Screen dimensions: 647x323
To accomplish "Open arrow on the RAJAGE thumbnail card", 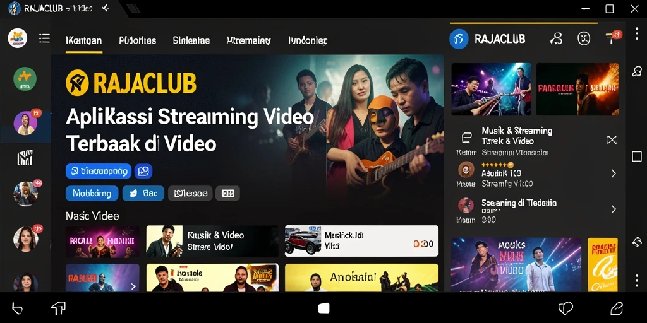I will [133, 286].
